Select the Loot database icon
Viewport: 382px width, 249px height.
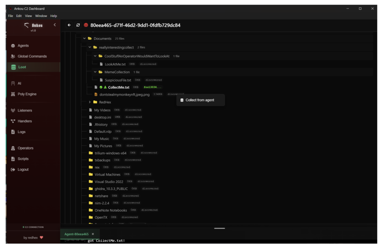click(x=13, y=67)
